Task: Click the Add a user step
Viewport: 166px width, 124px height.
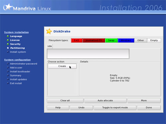Action: [16, 68]
